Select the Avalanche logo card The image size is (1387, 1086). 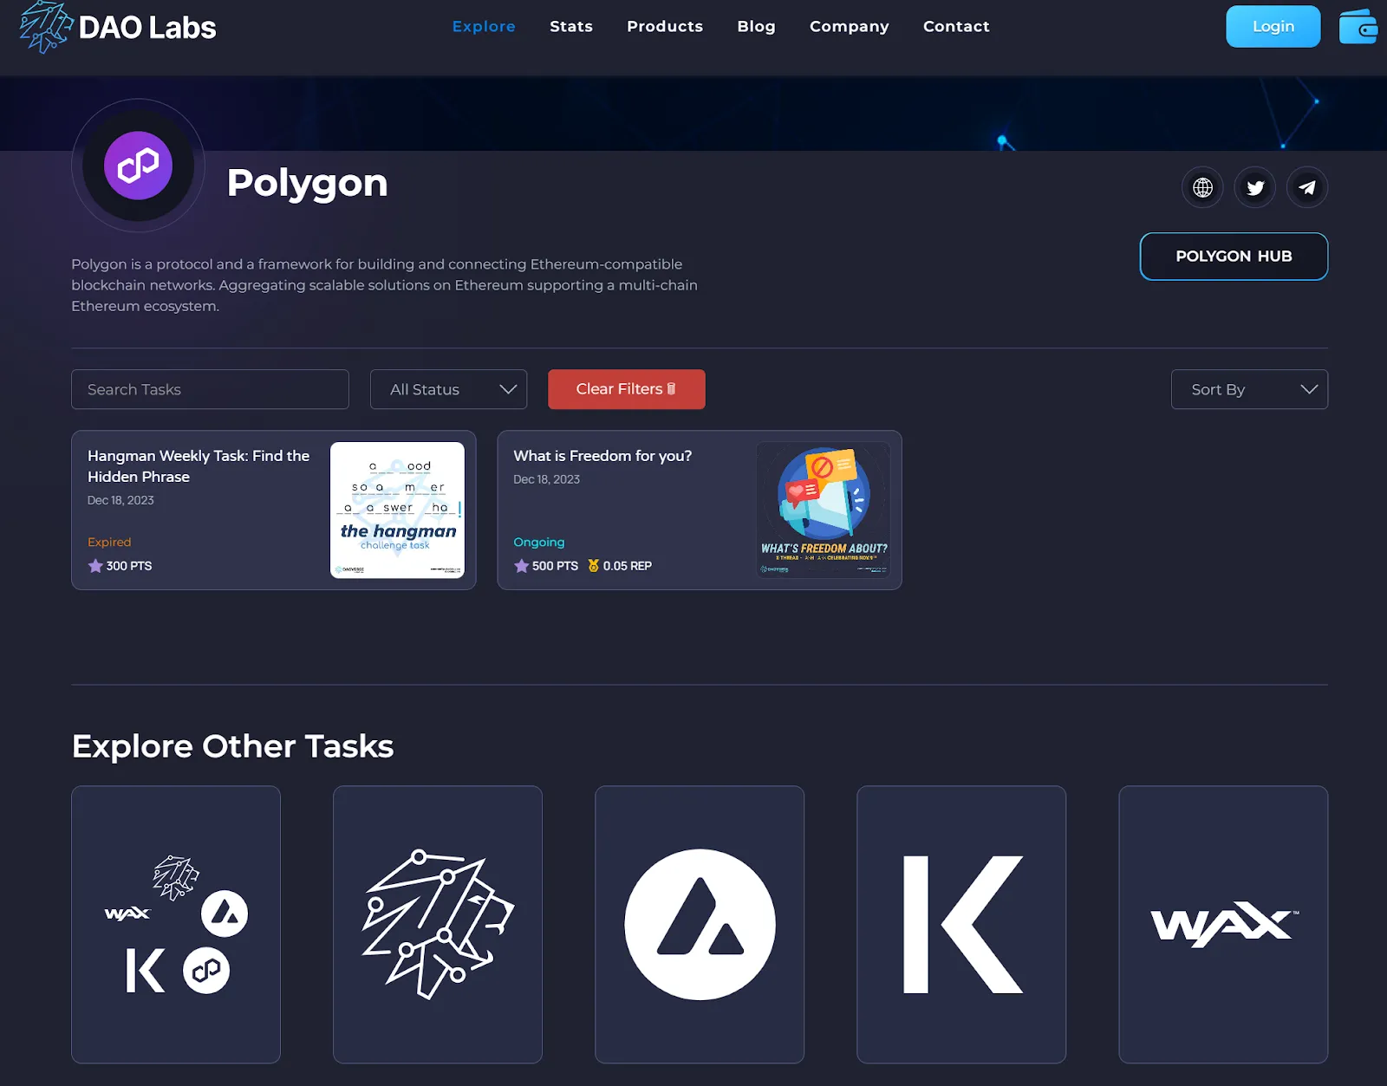click(700, 925)
